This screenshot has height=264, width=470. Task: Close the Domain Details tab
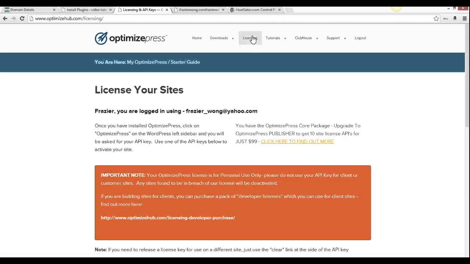54,10
